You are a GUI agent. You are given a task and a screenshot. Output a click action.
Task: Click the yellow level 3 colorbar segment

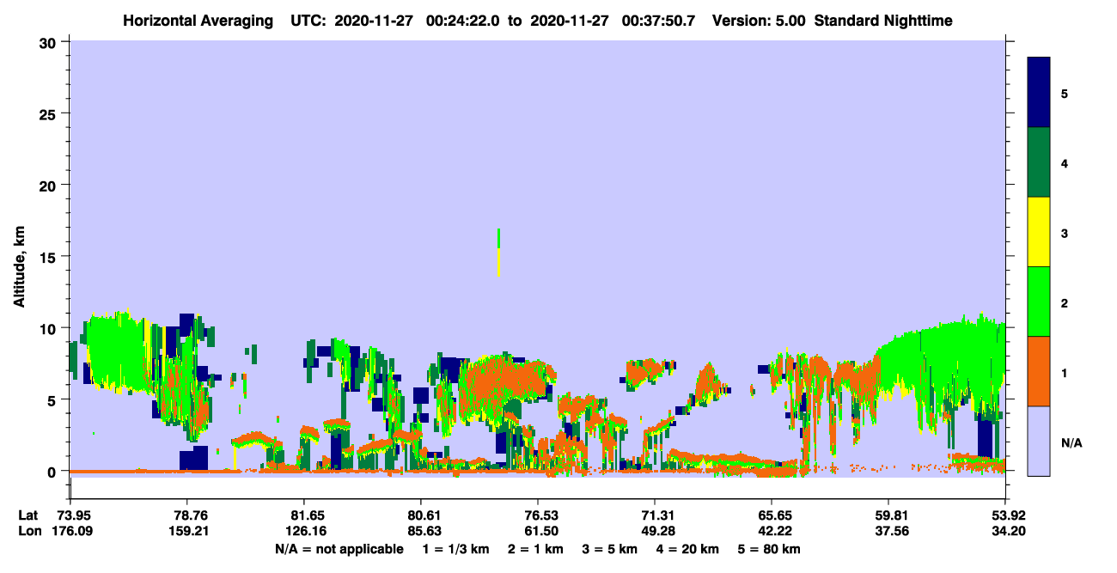1039,232
